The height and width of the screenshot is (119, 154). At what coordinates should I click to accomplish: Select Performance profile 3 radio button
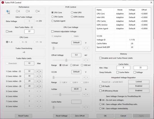(x=27, y=11)
